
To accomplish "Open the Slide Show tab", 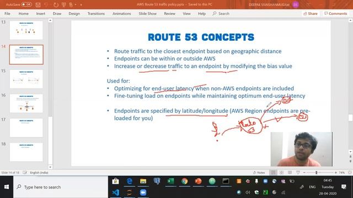I will pyautogui.click(x=147, y=13).
